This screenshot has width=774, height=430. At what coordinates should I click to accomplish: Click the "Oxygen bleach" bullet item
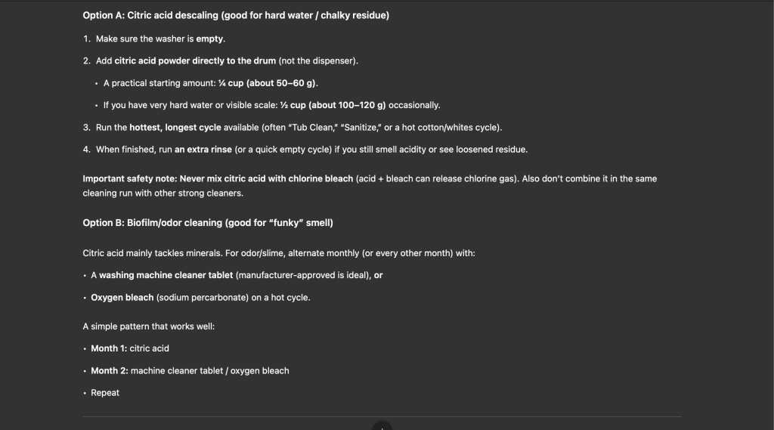(x=122, y=298)
